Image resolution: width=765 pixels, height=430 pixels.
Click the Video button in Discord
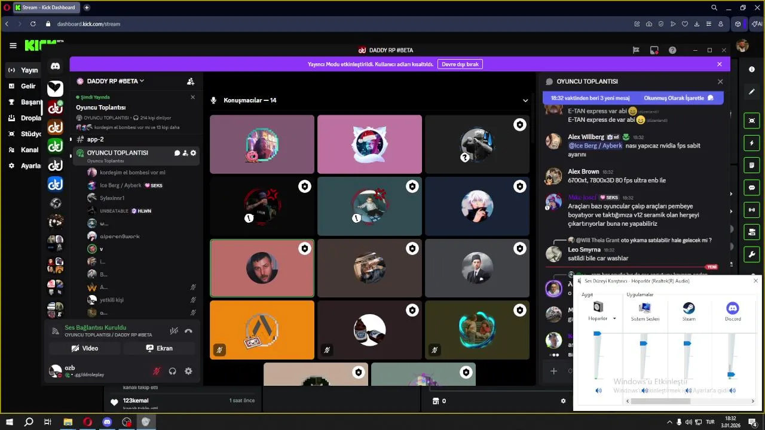(x=84, y=348)
